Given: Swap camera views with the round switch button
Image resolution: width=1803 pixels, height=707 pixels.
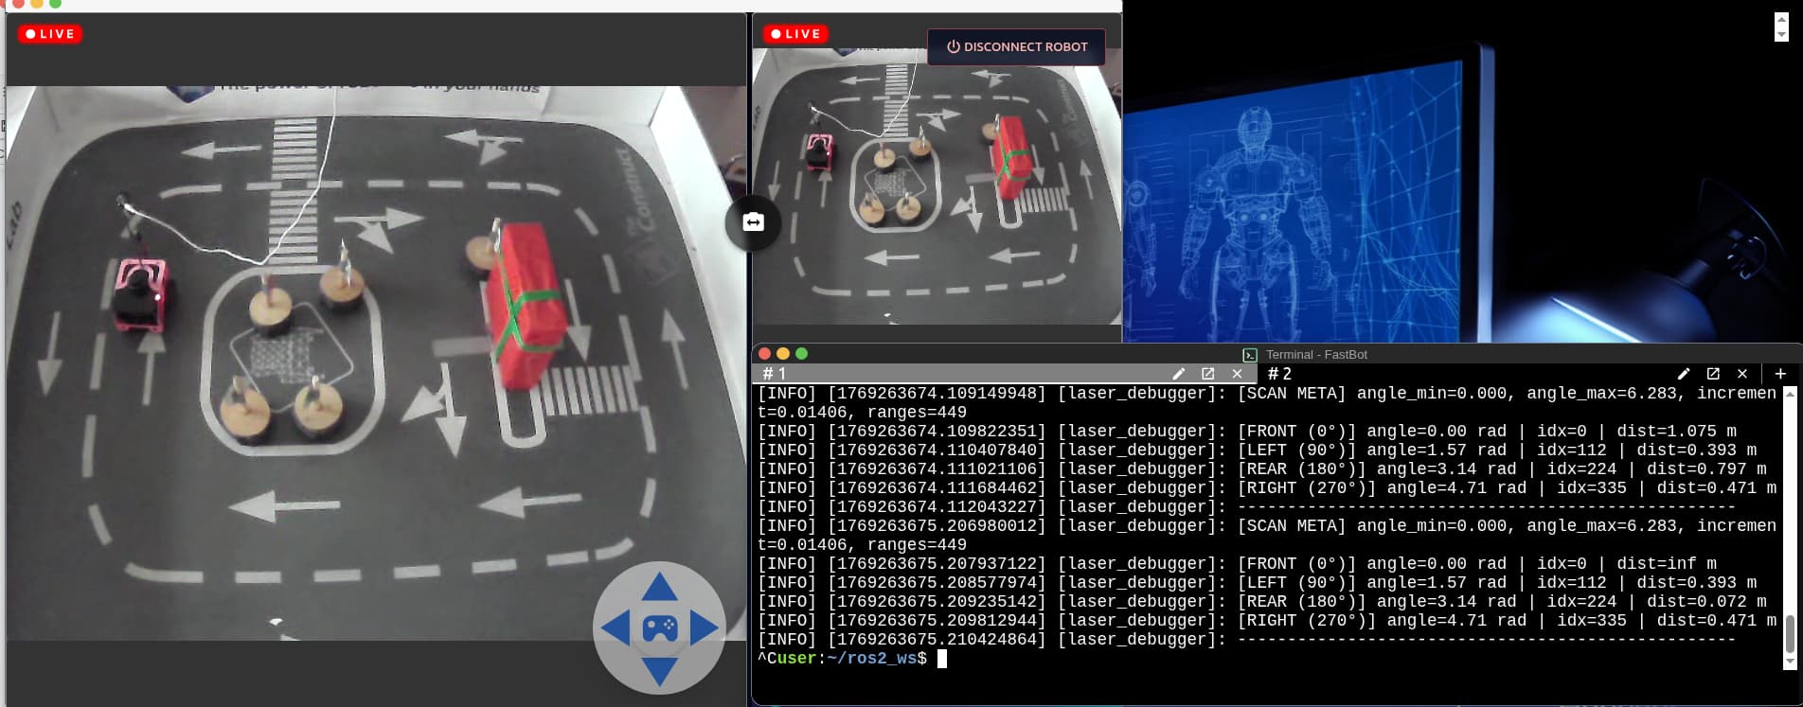Looking at the screenshot, I should coord(753,221).
